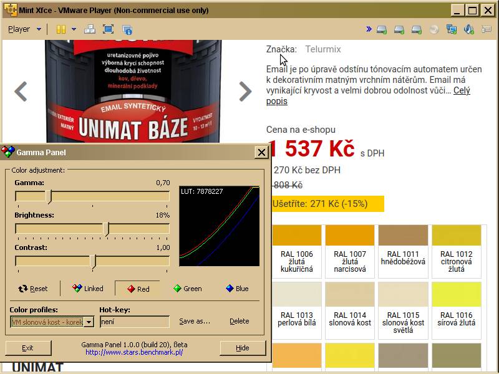Open Unity mode icon in VMware toolbar

[127, 29]
